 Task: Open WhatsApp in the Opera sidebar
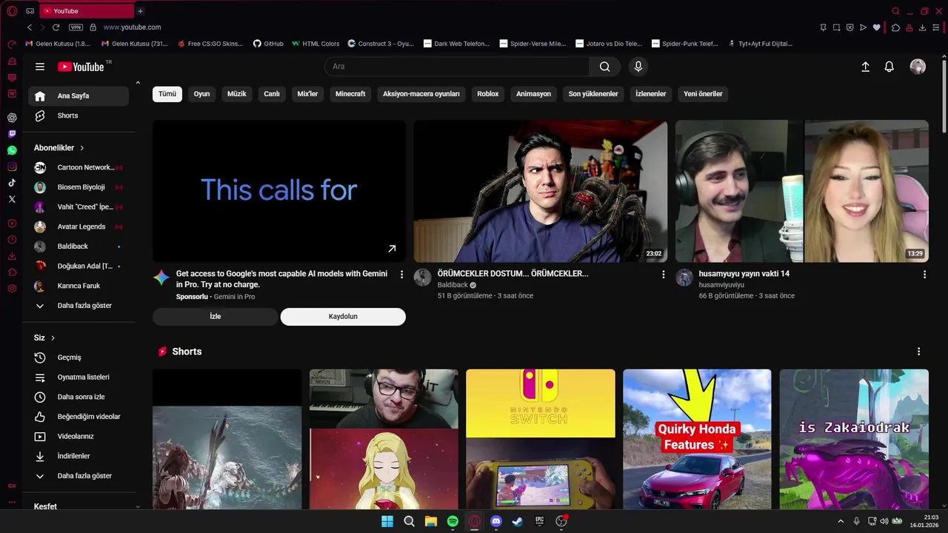[x=12, y=150]
